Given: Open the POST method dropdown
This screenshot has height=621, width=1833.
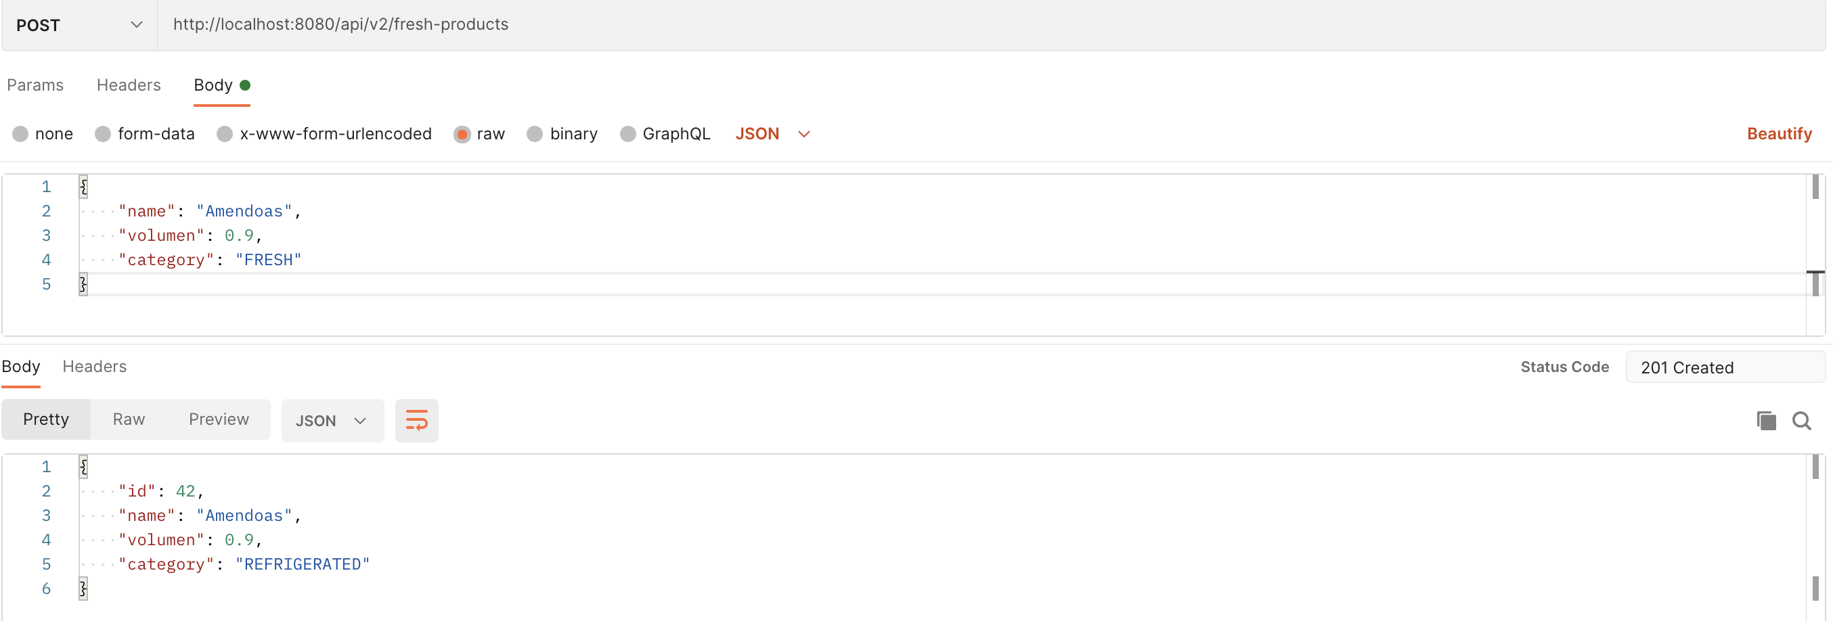Looking at the screenshot, I should click(79, 25).
